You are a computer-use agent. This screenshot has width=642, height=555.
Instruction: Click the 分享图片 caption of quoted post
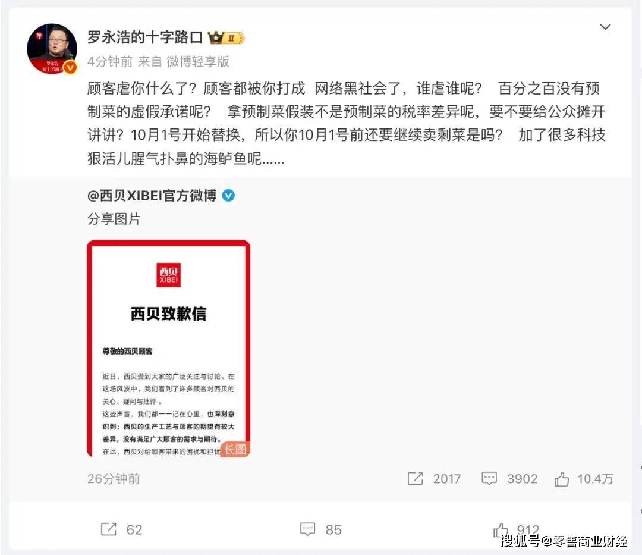[x=114, y=218]
